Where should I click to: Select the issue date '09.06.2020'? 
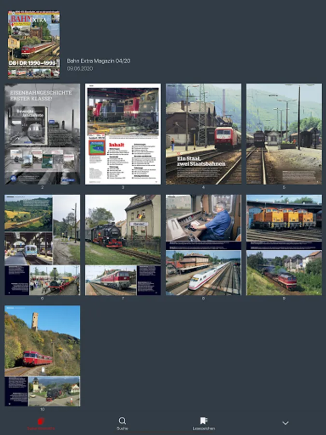pyautogui.click(x=80, y=69)
